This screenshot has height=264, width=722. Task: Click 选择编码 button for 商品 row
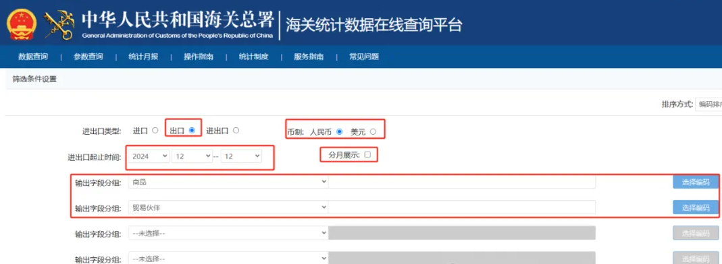(x=695, y=183)
